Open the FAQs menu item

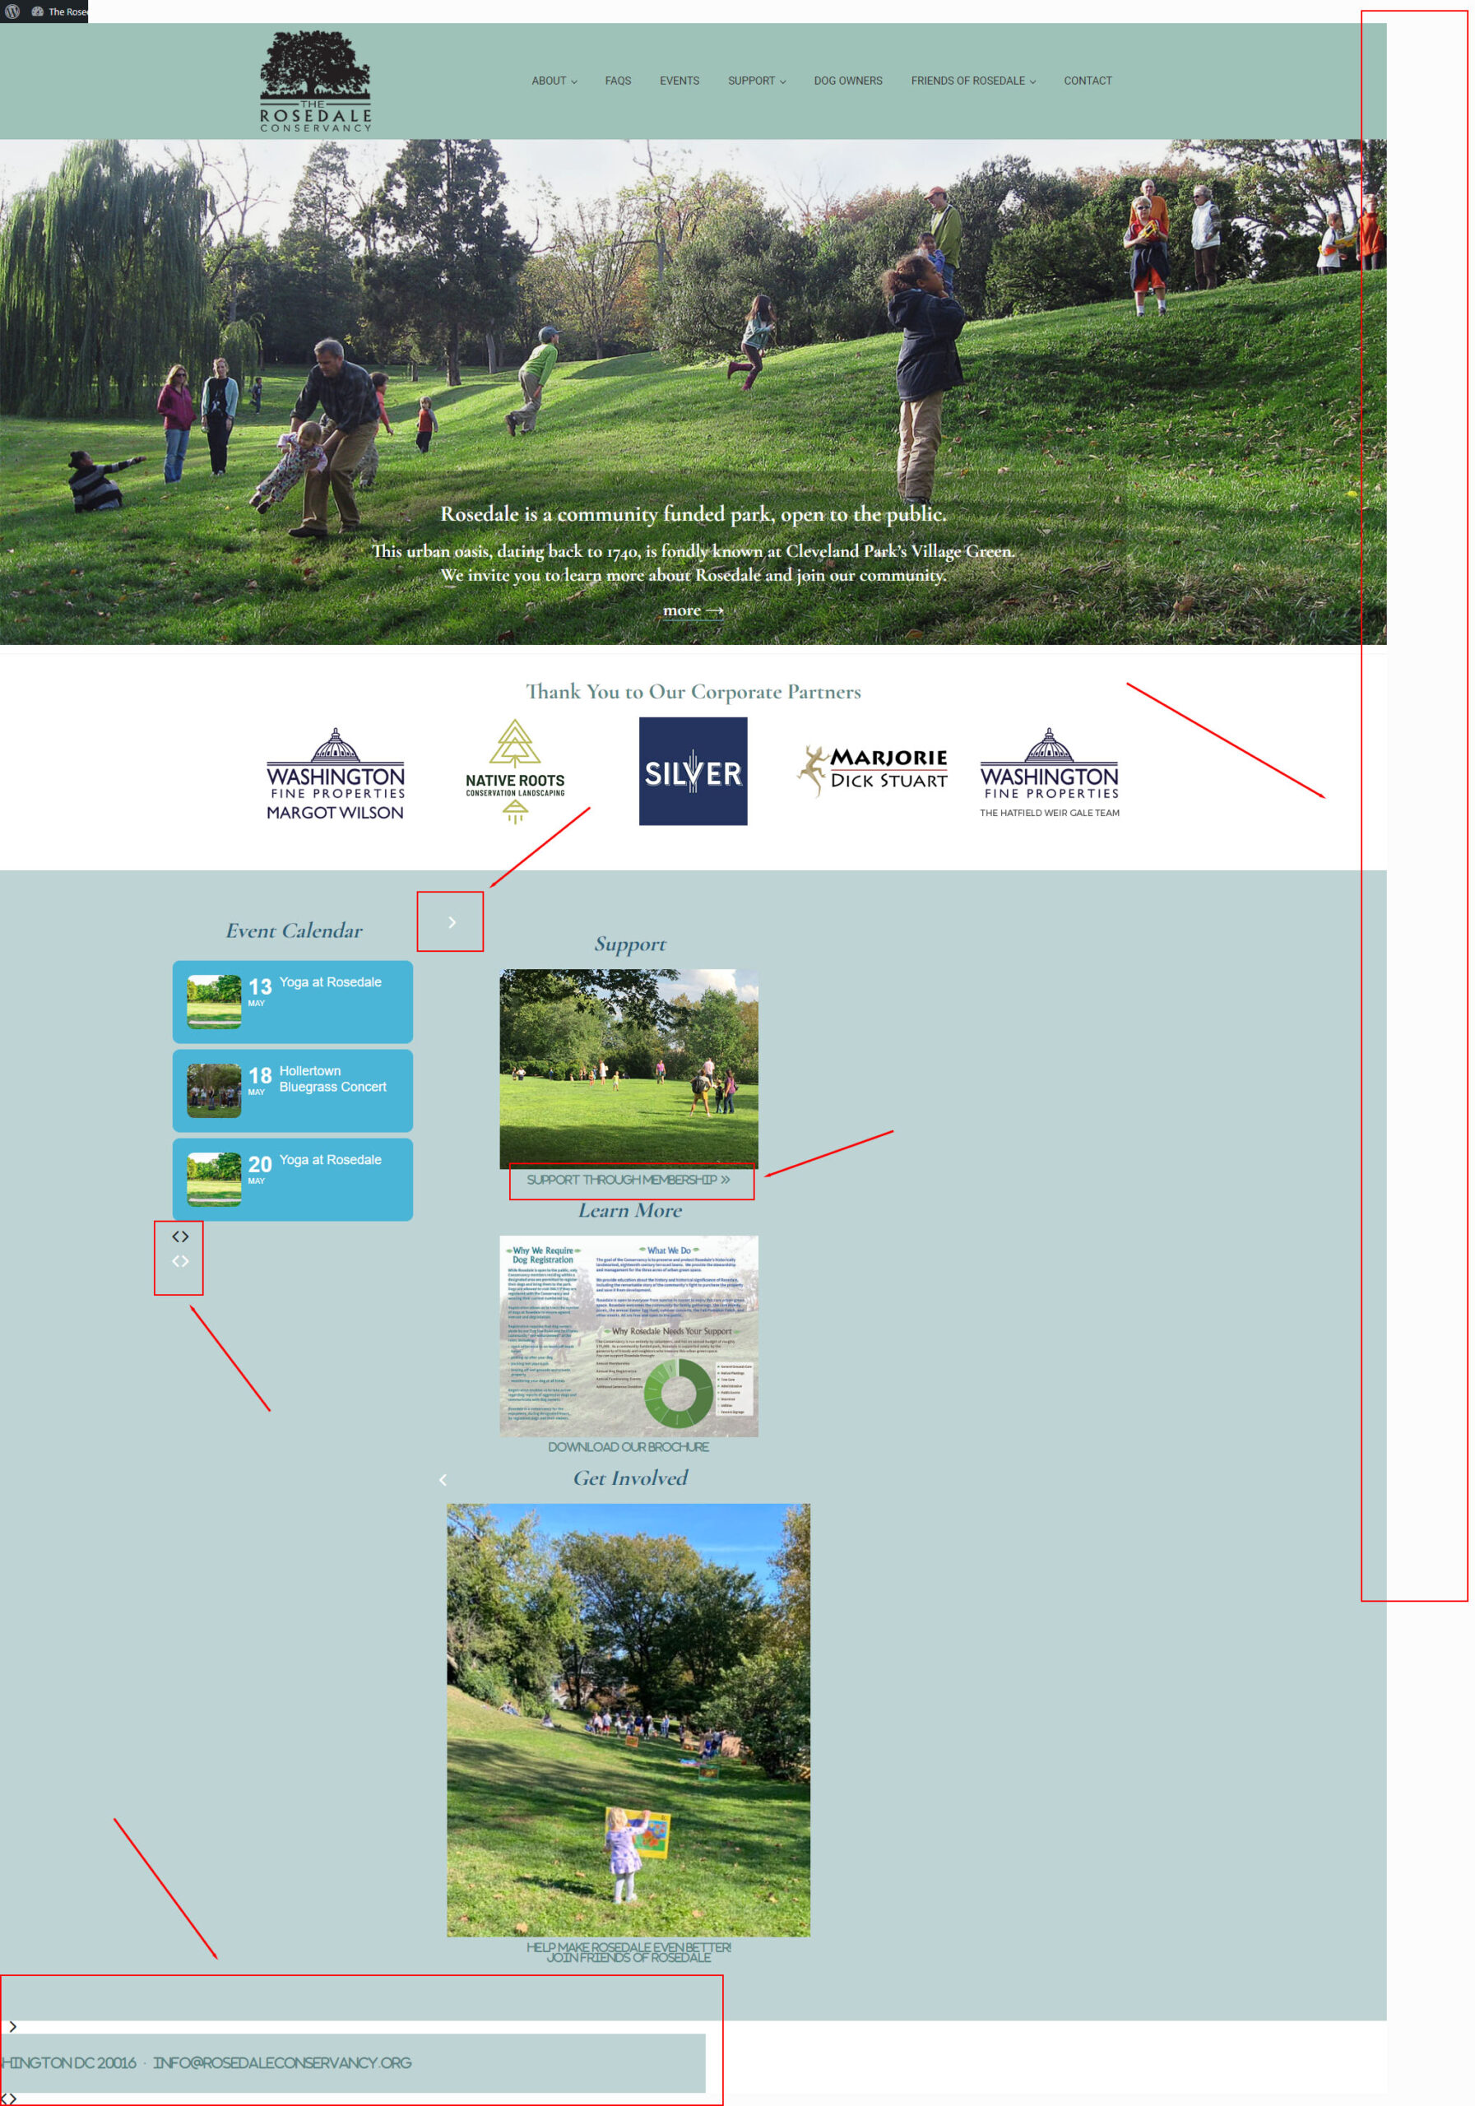(x=617, y=81)
